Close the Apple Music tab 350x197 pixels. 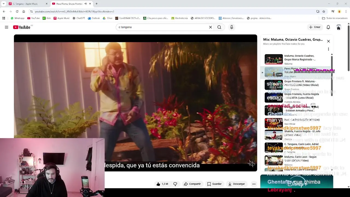tap(46, 4)
